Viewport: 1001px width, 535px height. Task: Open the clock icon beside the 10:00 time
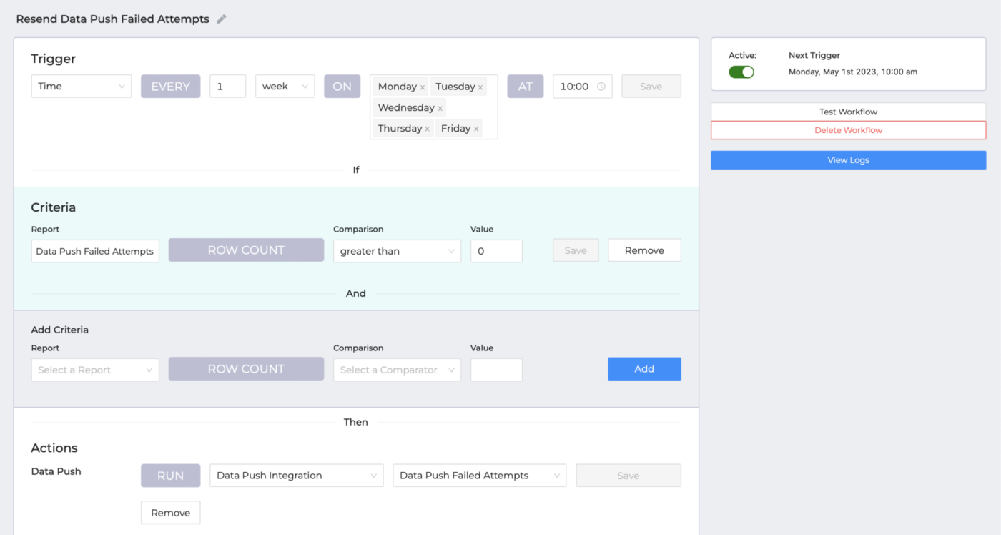(x=601, y=86)
